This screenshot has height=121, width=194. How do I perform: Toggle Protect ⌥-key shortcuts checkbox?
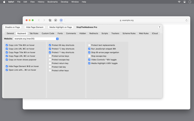coord(50,49)
